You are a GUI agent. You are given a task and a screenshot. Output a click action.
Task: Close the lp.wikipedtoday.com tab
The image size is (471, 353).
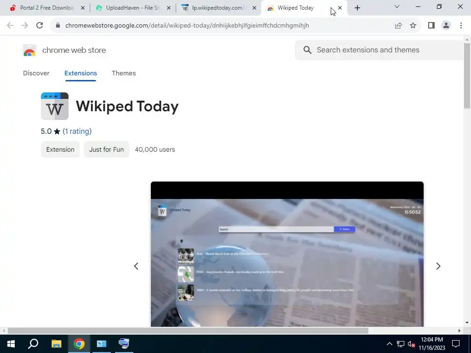tap(254, 8)
